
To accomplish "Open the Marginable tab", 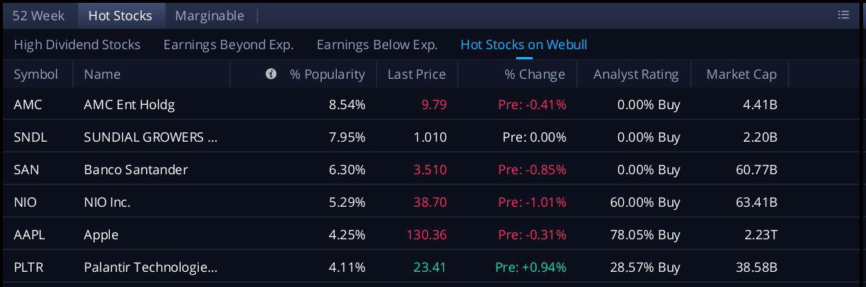I will tap(210, 15).
